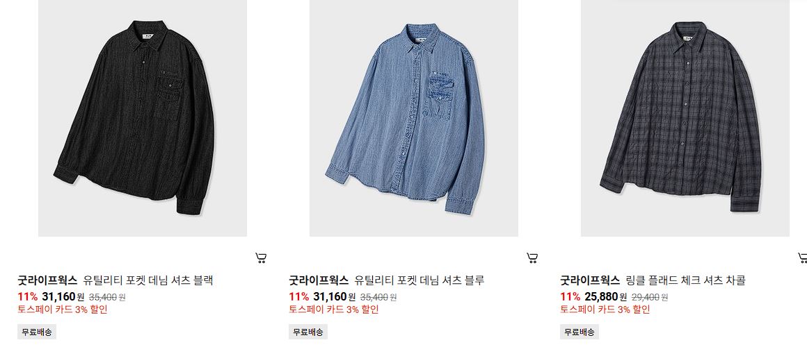Add black denim shirt to cart

point(261,257)
